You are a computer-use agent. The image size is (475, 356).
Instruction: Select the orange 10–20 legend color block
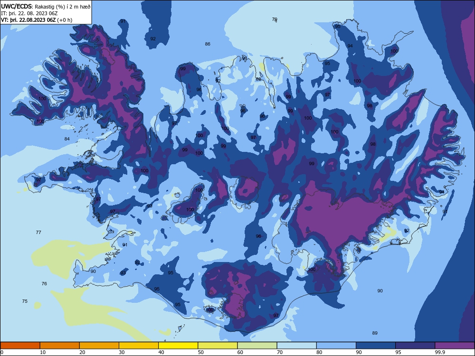point(60,346)
